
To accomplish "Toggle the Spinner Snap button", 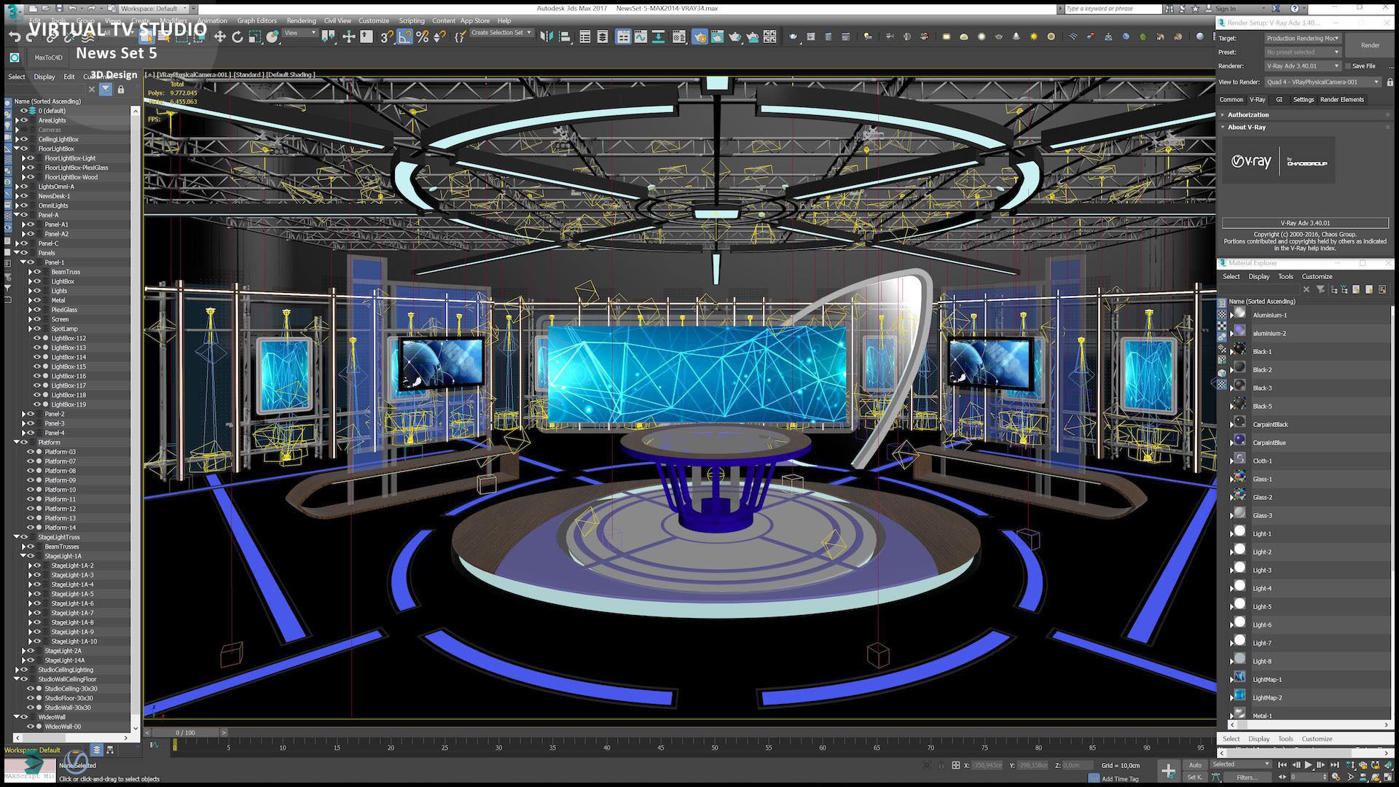I will tap(439, 36).
